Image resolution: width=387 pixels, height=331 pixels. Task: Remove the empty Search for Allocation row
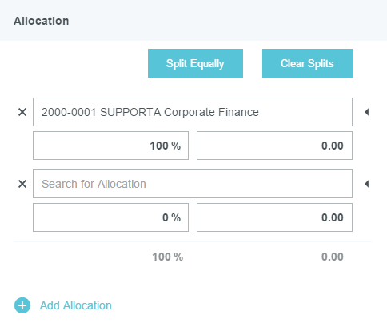(22, 184)
